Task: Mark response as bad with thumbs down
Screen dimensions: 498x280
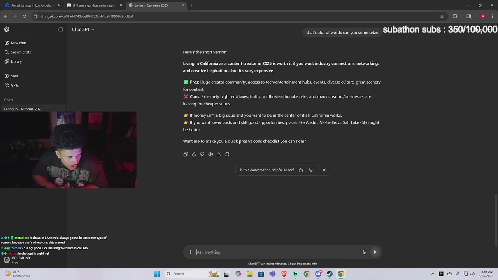Action: tap(202, 154)
